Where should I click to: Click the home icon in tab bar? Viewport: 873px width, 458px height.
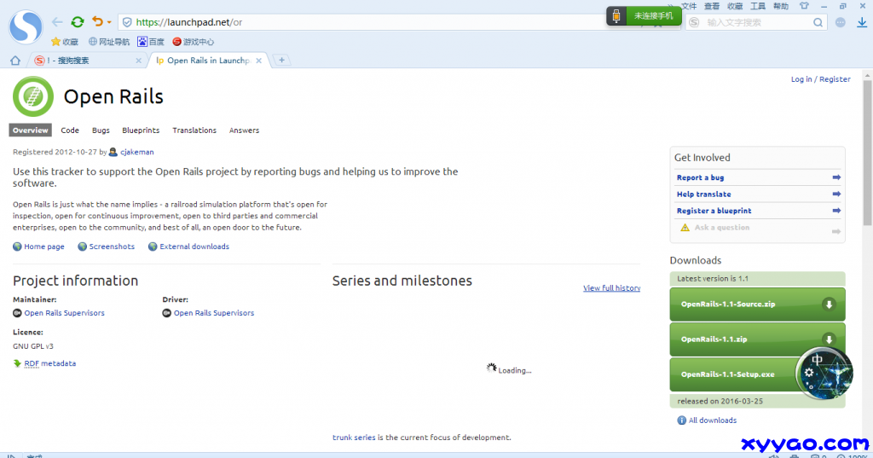point(14,61)
